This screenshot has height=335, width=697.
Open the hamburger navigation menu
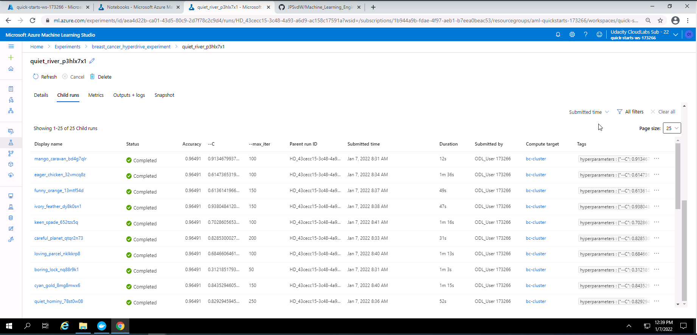coord(11,47)
